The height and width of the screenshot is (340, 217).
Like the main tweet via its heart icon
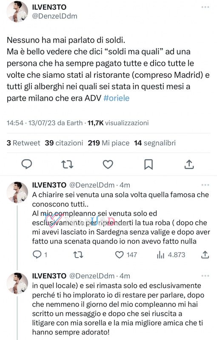click(108, 164)
